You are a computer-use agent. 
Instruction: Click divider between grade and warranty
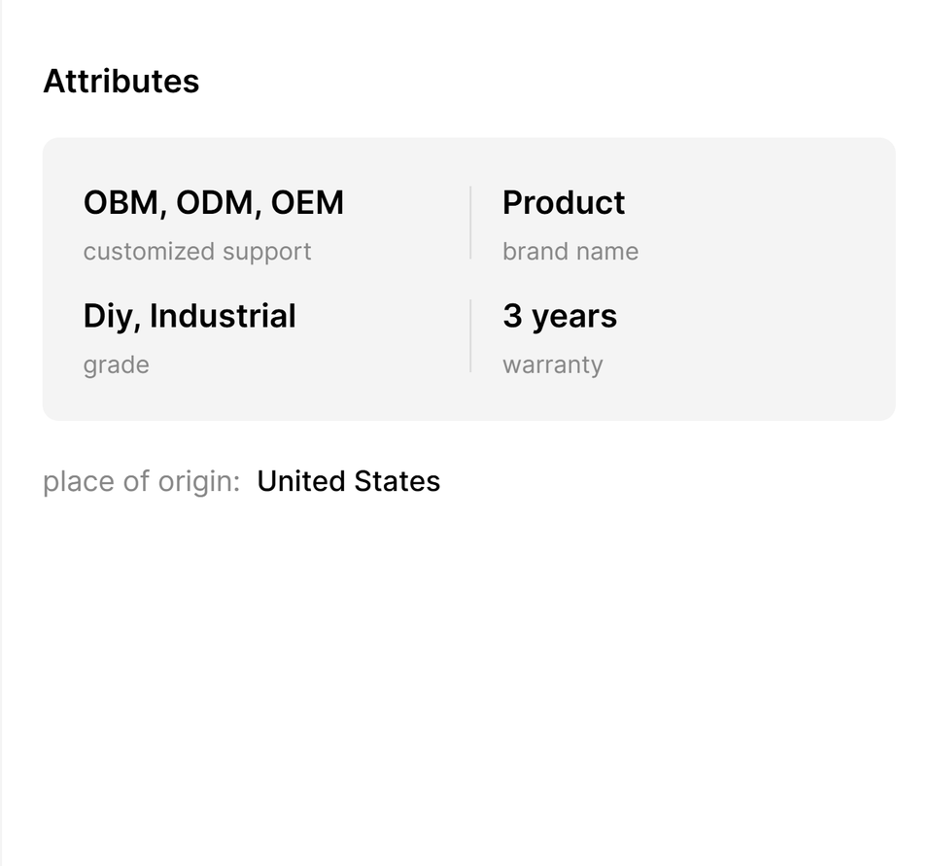click(470, 336)
